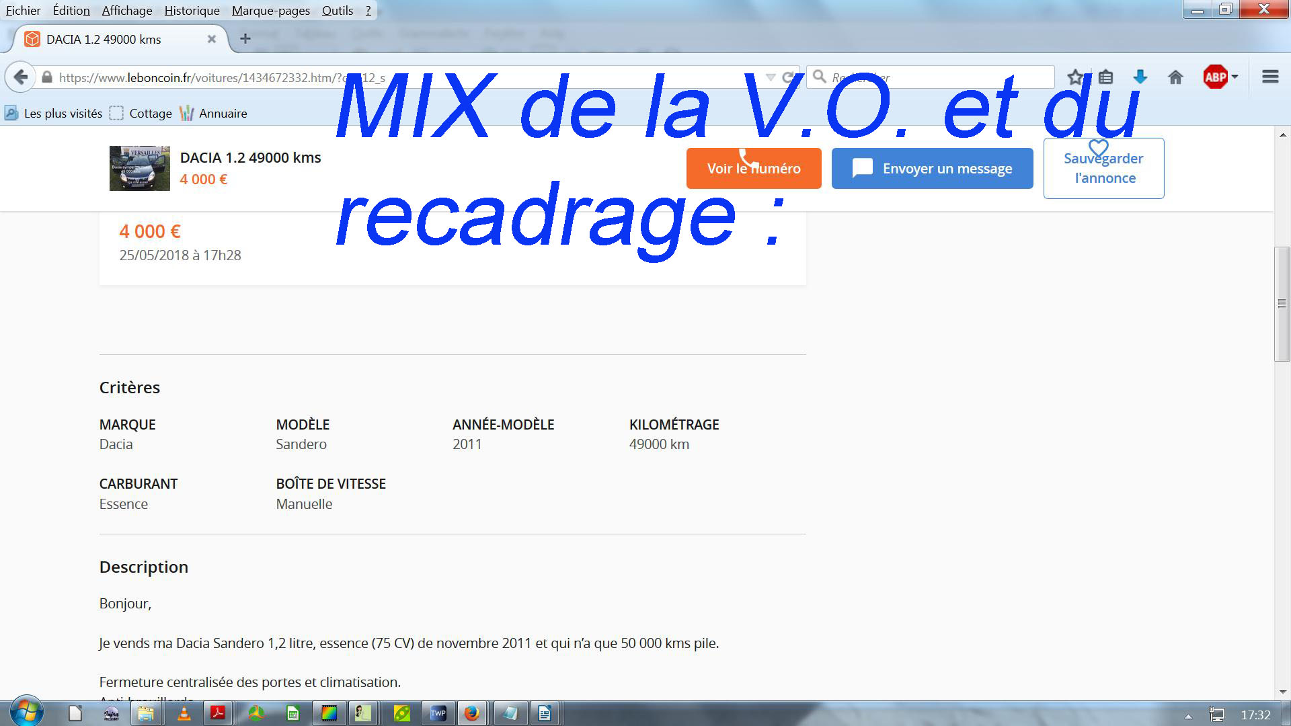
Task: Open the Historique menu
Action: pos(192,10)
